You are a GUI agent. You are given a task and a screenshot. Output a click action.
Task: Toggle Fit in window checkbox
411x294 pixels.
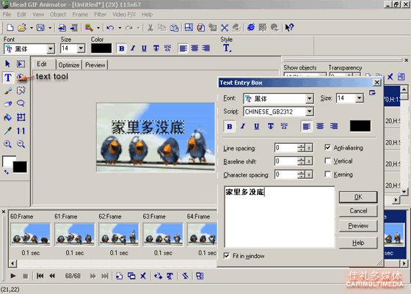pyautogui.click(x=227, y=256)
